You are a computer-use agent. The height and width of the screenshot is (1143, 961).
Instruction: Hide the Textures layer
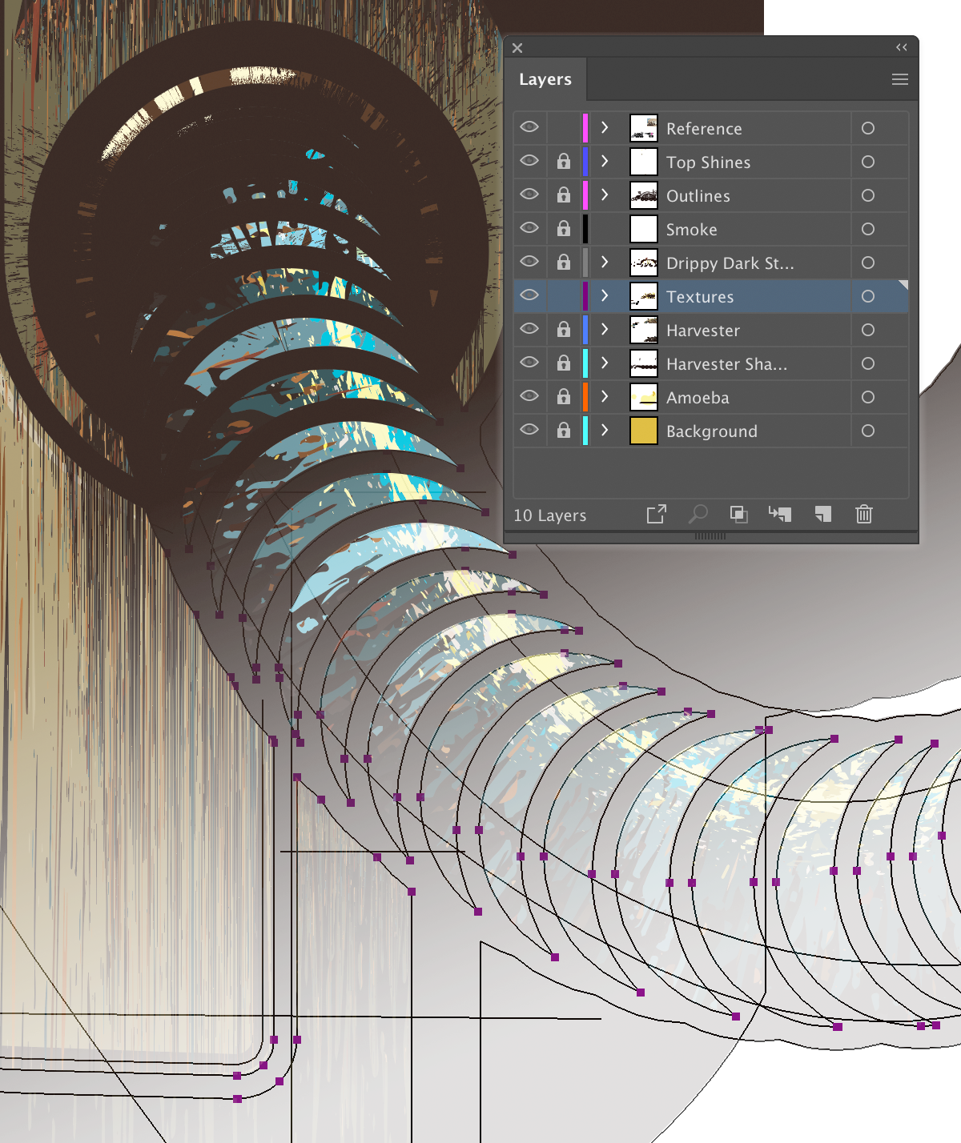529,295
